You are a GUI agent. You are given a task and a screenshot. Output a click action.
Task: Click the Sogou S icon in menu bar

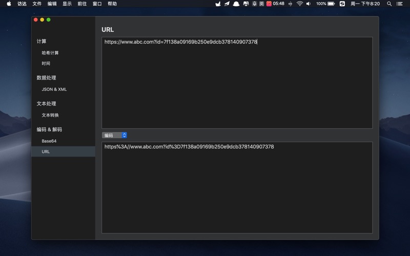342,4
